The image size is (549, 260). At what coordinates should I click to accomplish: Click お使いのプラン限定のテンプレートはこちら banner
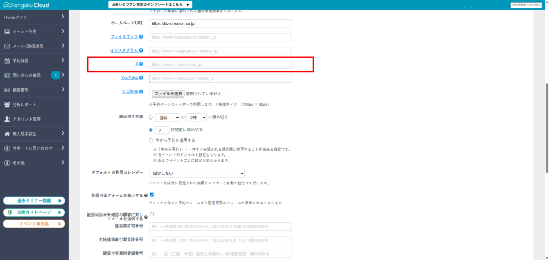point(151,4)
